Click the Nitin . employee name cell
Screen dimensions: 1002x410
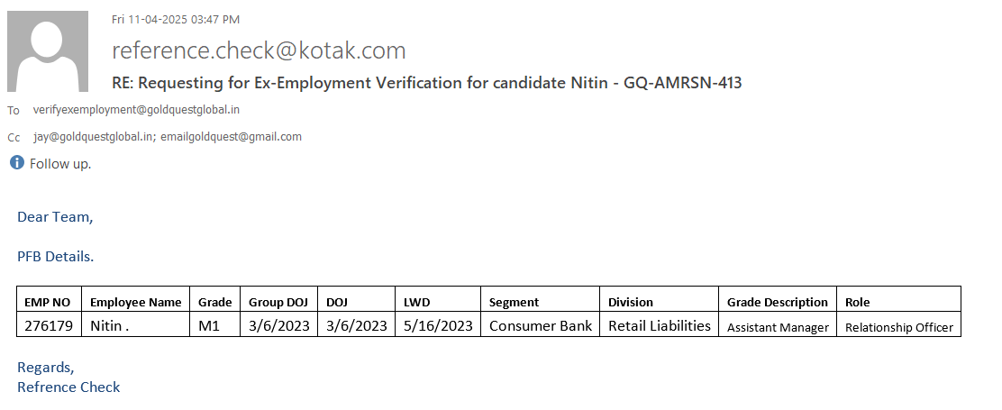pos(109,326)
